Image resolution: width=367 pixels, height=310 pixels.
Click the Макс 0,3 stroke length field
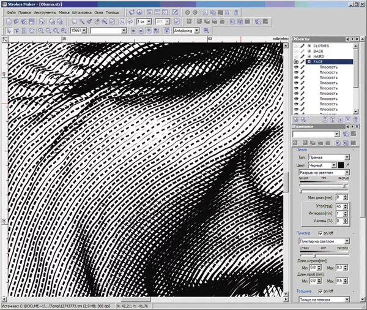[x=339, y=267]
